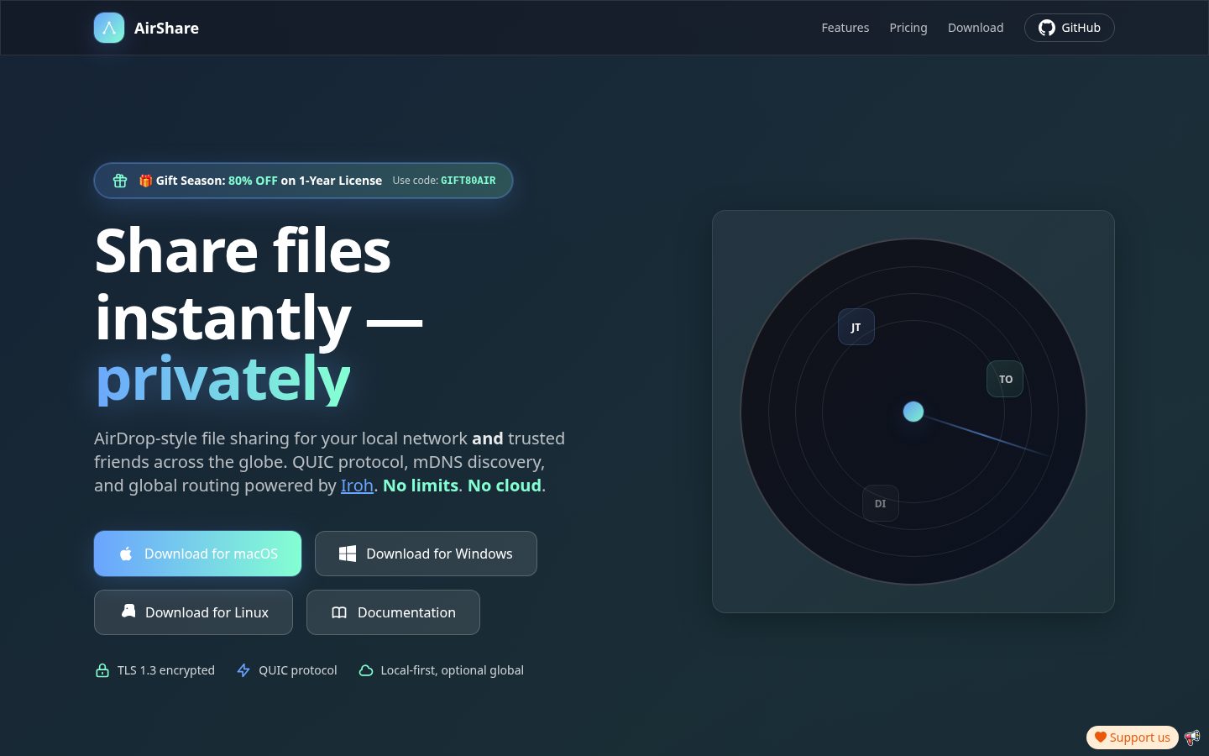The width and height of the screenshot is (1209, 756).
Task: Click the TLS 1.3 encrypted label
Action: point(166,670)
